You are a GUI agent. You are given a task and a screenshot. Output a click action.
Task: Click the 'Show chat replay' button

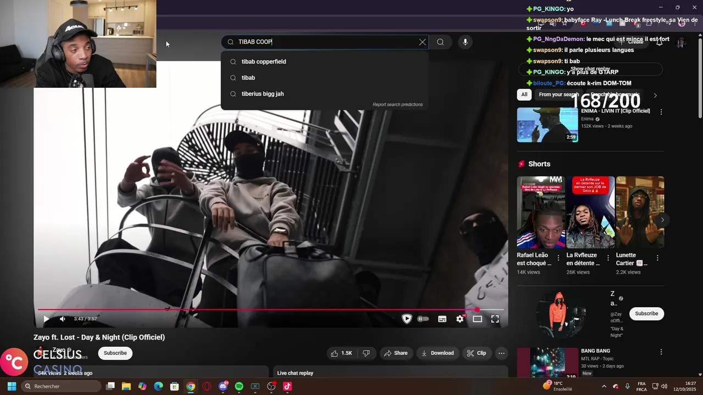590,69
